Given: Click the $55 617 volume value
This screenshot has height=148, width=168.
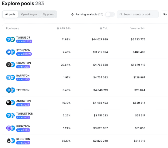Looking at the screenshot, I should tap(140, 115).
